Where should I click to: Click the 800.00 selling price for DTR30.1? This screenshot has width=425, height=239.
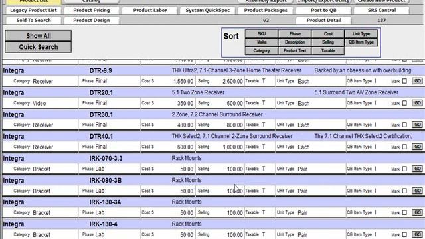pos(234,125)
